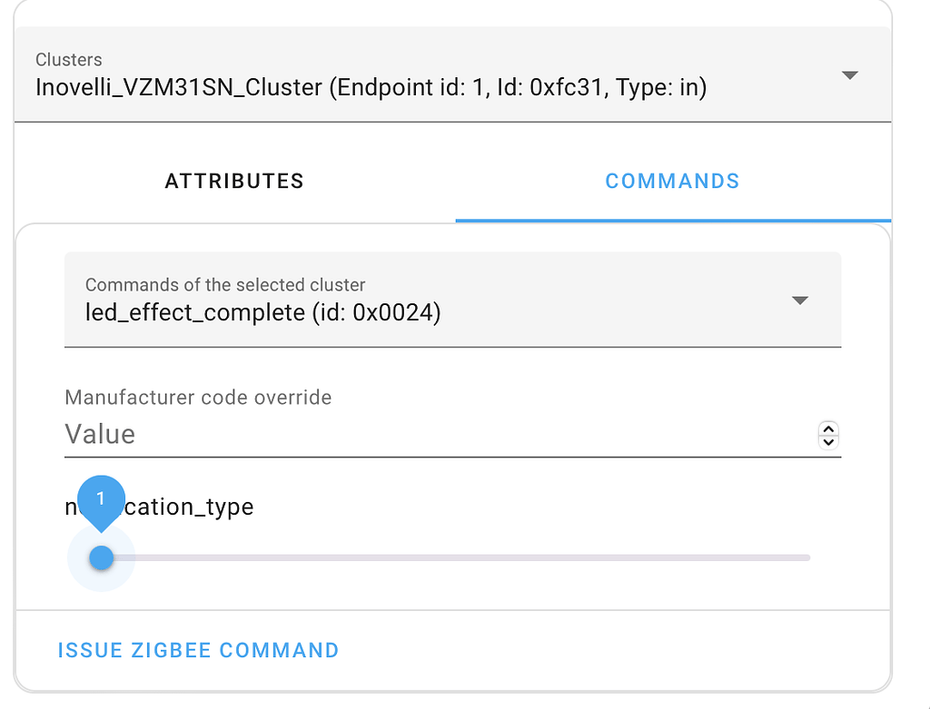Select the COMMANDS tab

tap(672, 182)
